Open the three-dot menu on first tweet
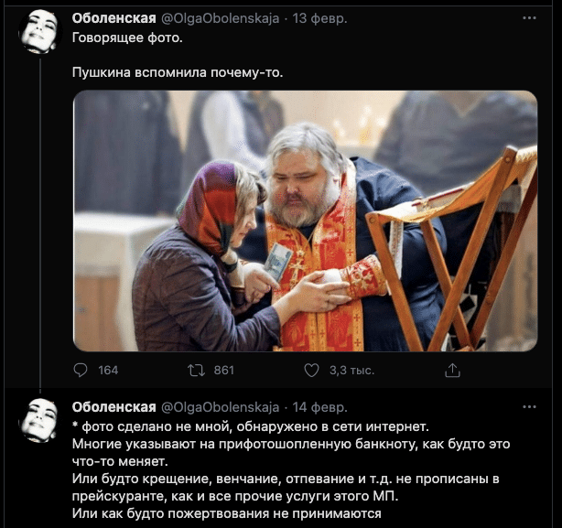This screenshot has width=562, height=528. click(529, 18)
